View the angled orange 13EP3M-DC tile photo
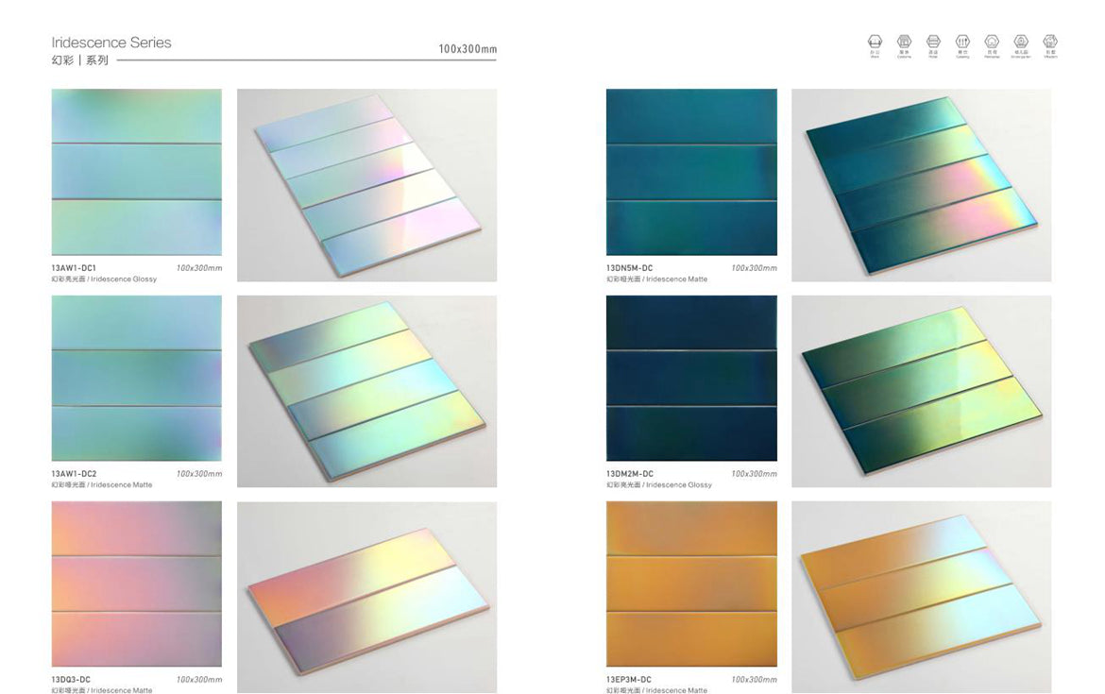The height and width of the screenshot is (694, 1105). (x=921, y=597)
